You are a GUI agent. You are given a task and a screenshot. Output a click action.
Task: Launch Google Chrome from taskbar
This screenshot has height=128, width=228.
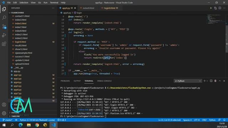click(37, 125)
